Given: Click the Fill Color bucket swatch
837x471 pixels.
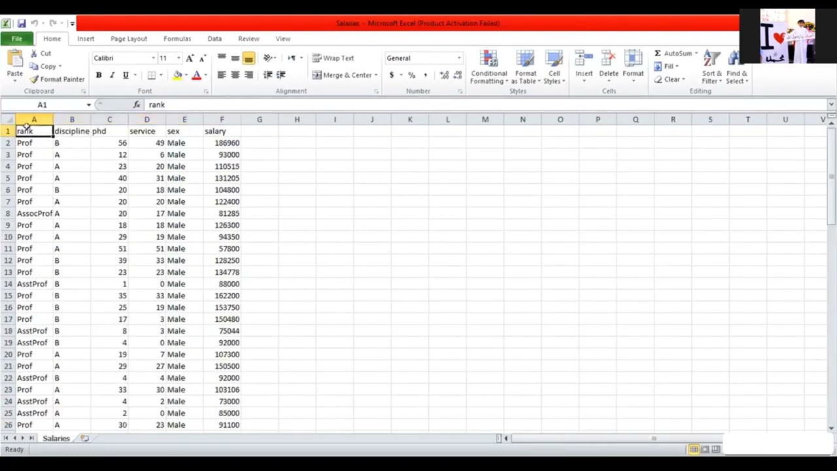Looking at the screenshot, I should pos(177,75).
